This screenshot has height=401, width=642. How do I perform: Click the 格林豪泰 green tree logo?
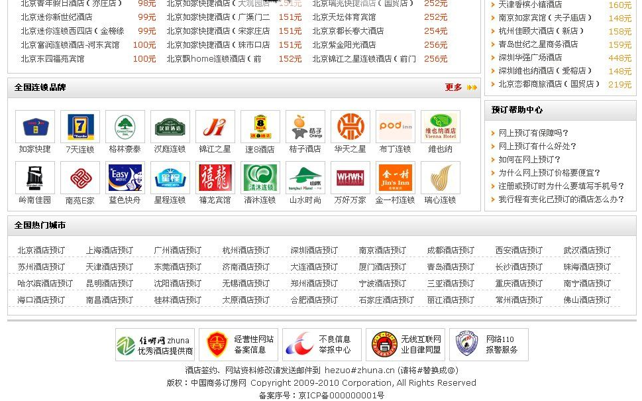click(x=125, y=126)
